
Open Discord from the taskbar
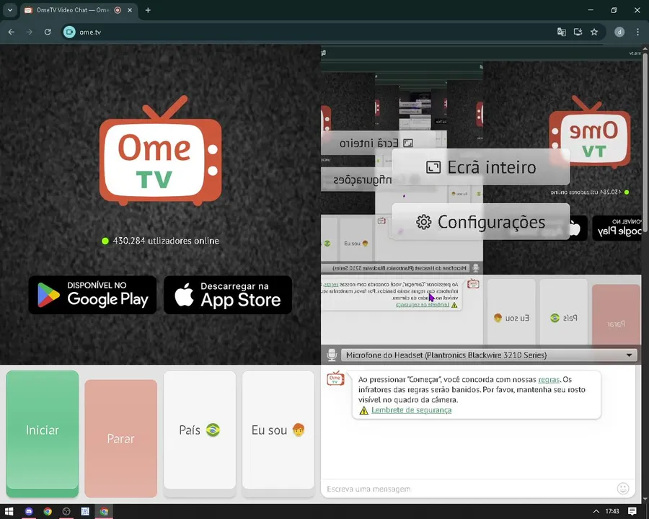29,511
